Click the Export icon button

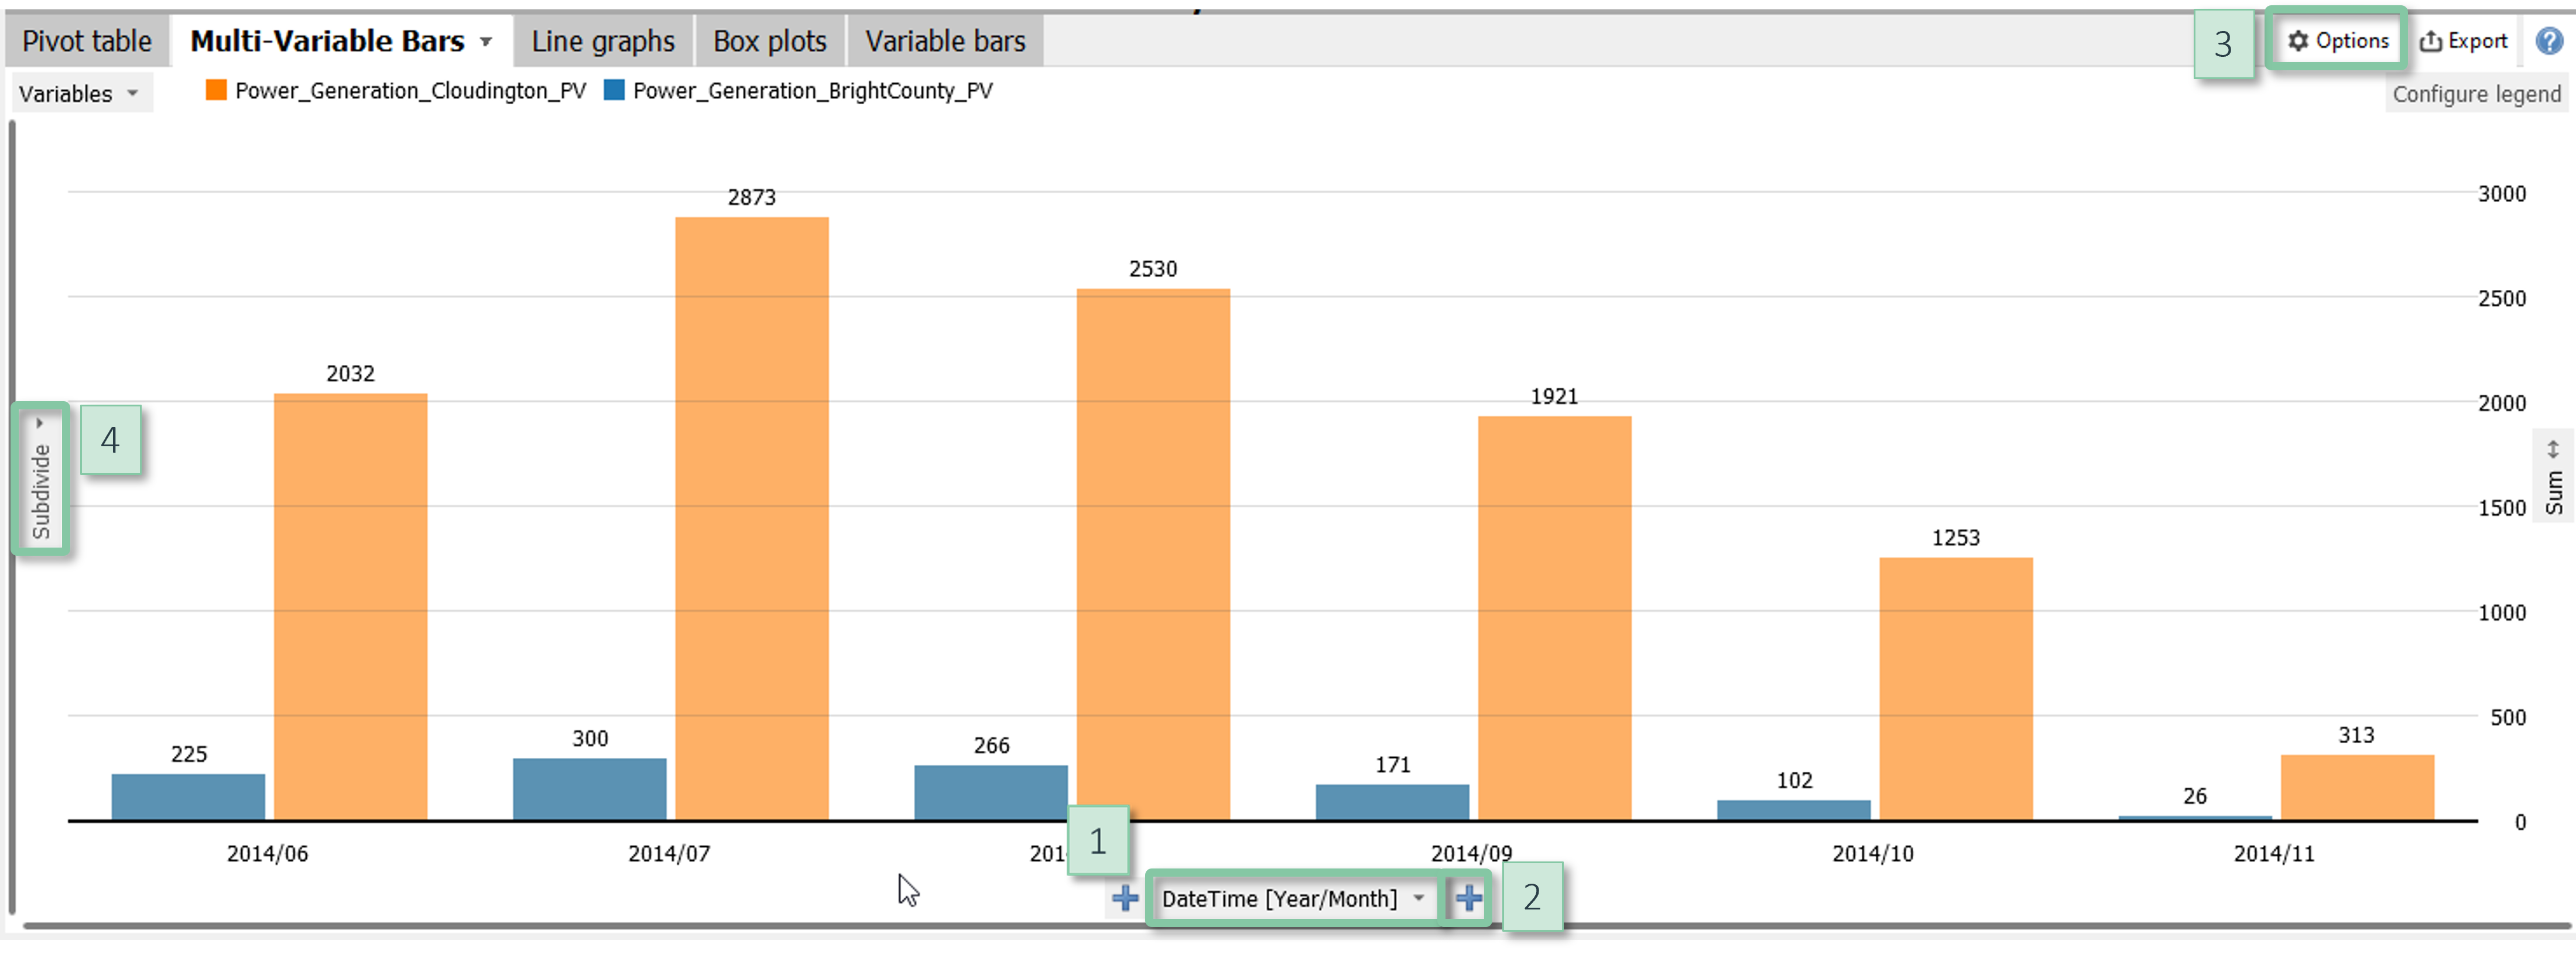coord(2463,41)
